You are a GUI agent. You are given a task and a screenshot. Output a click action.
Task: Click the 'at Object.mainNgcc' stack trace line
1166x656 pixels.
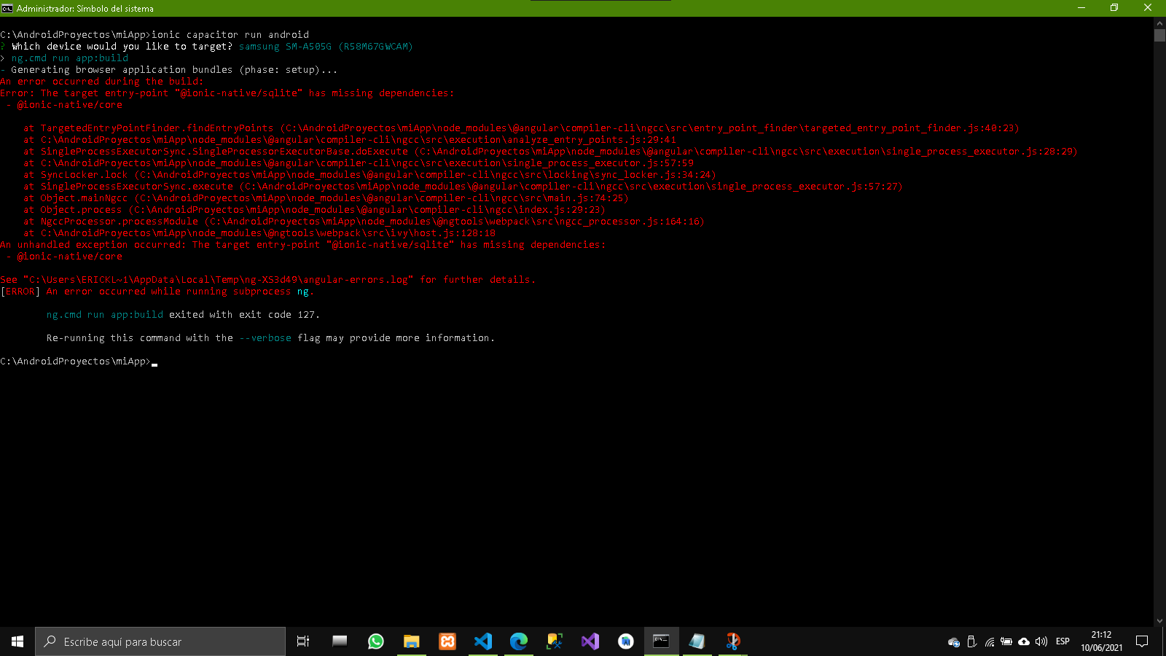coord(326,198)
